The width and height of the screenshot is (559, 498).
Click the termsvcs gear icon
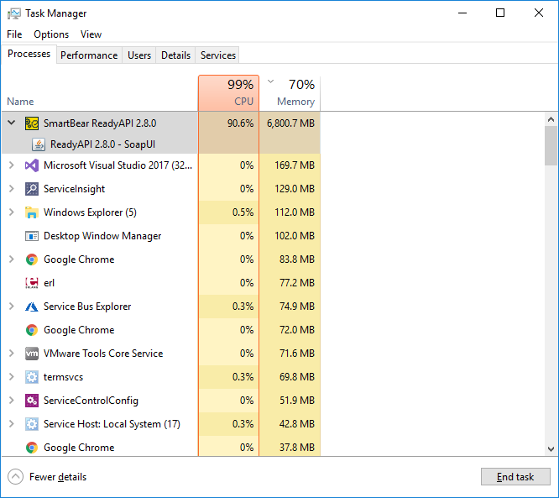pyautogui.click(x=32, y=377)
